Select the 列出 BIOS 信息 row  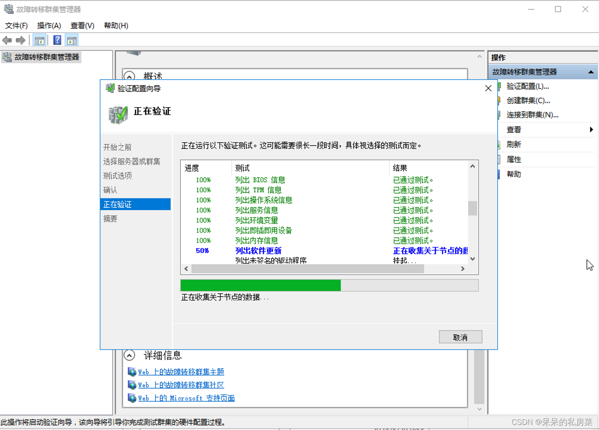click(x=324, y=180)
